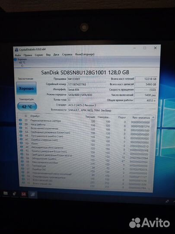The width and height of the screenshot is (175, 234).
Task: Click the status icon of attribute AA
Action: (21, 132)
